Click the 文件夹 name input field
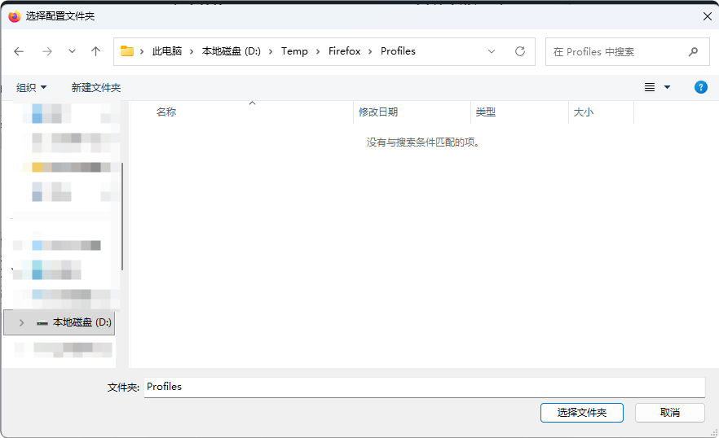Image resolution: width=719 pixels, height=438 pixels. (x=424, y=388)
